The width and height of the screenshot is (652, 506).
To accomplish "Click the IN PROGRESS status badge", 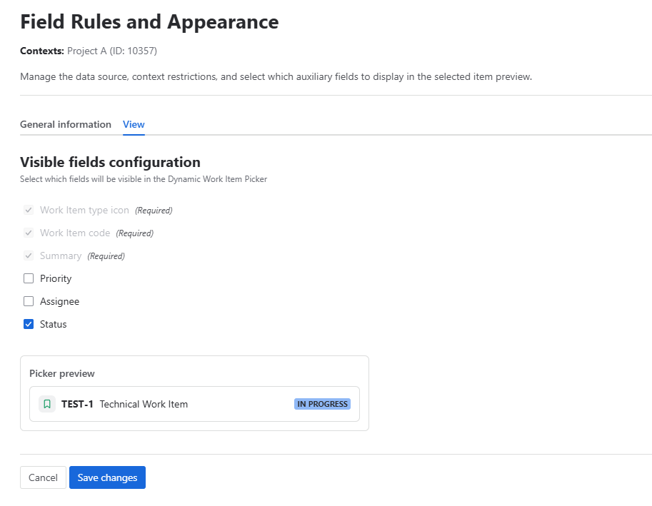I will tap(322, 403).
